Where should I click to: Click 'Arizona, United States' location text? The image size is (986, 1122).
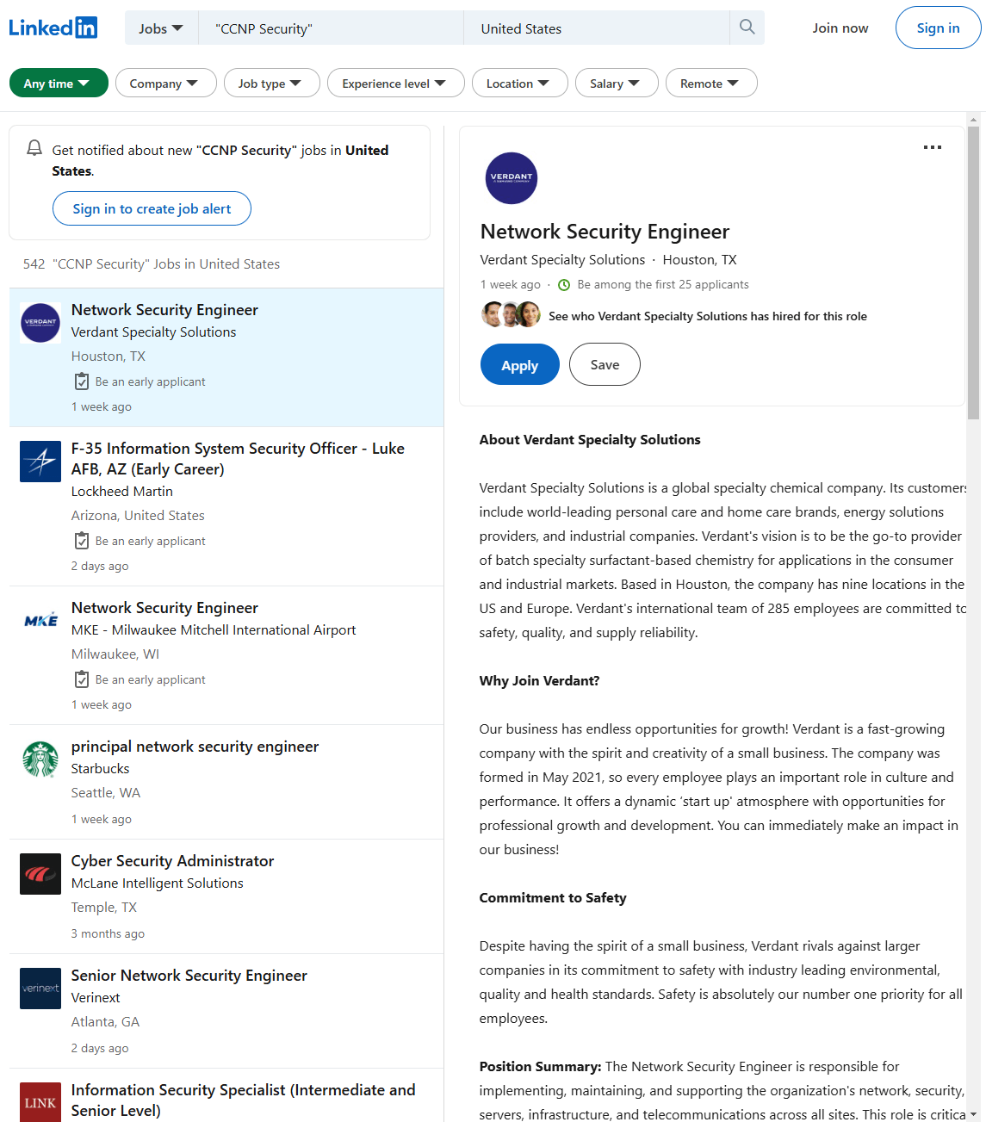(138, 515)
